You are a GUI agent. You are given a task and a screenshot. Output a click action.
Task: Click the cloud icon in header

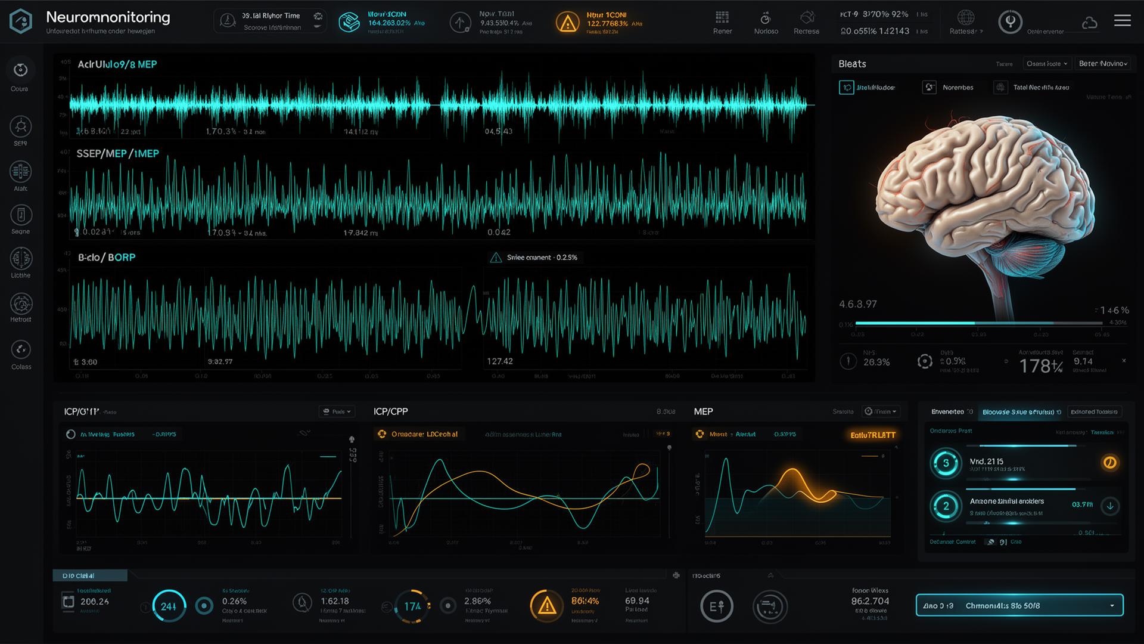click(1089, 23)
